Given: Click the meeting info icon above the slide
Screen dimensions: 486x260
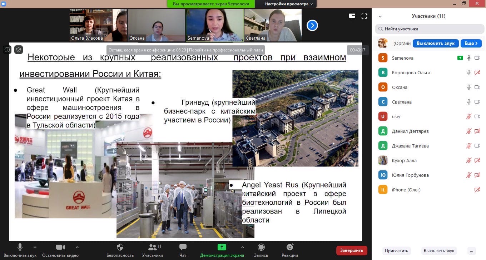Looking at the screenshot, I should point(8,50).
